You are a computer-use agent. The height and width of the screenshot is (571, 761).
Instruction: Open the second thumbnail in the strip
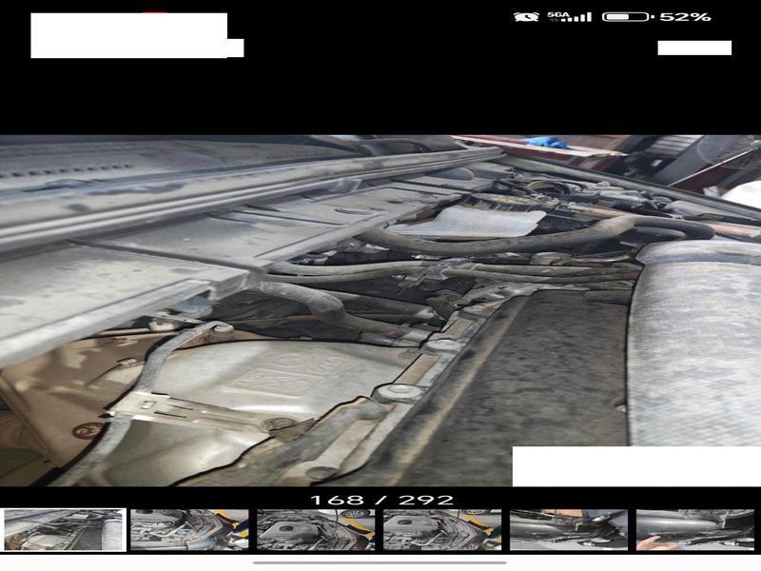(189, 529)
